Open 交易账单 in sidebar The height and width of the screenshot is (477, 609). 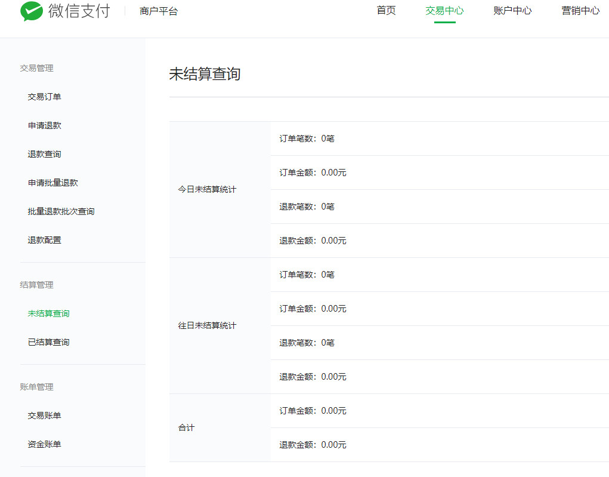coord(44,416)
